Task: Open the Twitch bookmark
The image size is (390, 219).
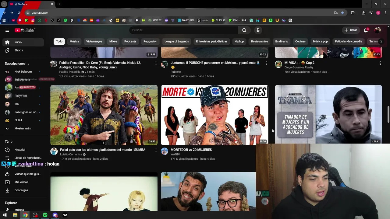Action: point(20,20)
